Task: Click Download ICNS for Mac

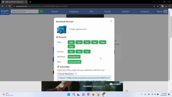Action: click(x=74, y=62)
